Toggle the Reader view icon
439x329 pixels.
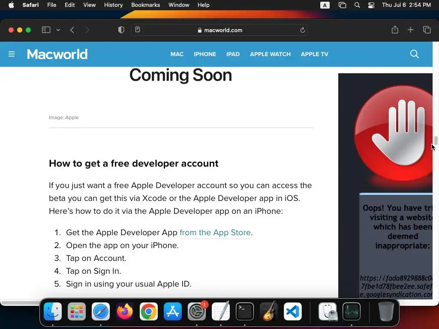coord(138,30)
